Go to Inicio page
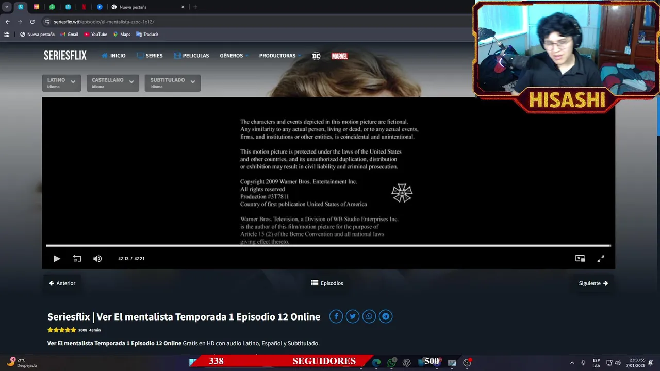Image resolution: width=660 pixels, height=371 pixels. [113, 56]
